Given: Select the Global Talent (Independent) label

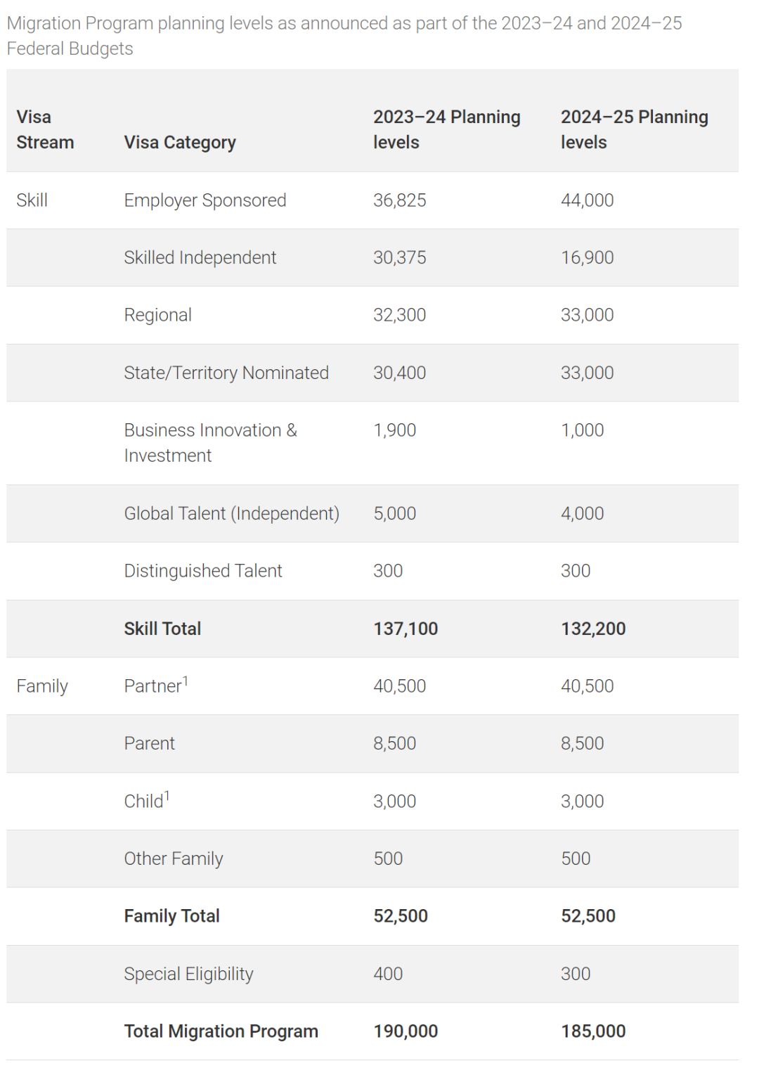Looking at the screenshot, I should 232,514.
